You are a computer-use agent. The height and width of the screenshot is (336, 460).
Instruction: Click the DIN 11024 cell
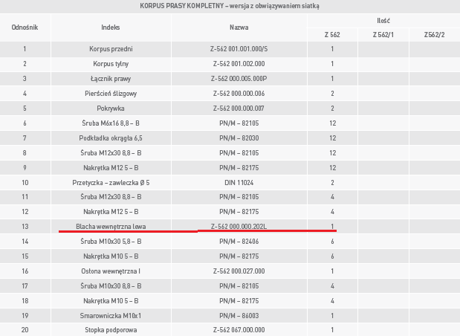pyautogui.click(x=239, y=183)
